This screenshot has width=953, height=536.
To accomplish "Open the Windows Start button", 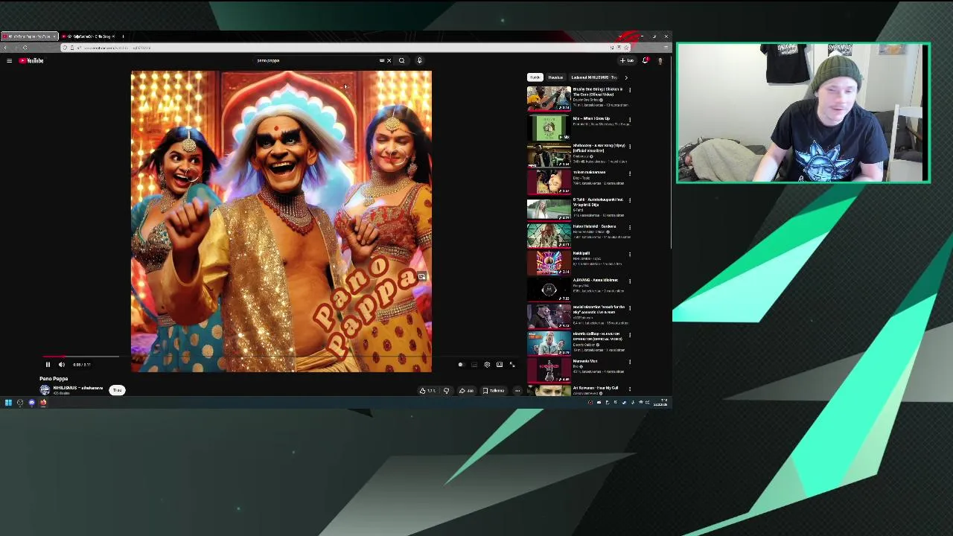I will 8,403.
